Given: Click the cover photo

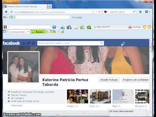Looking at the screenshot, I should pos(94,60).
